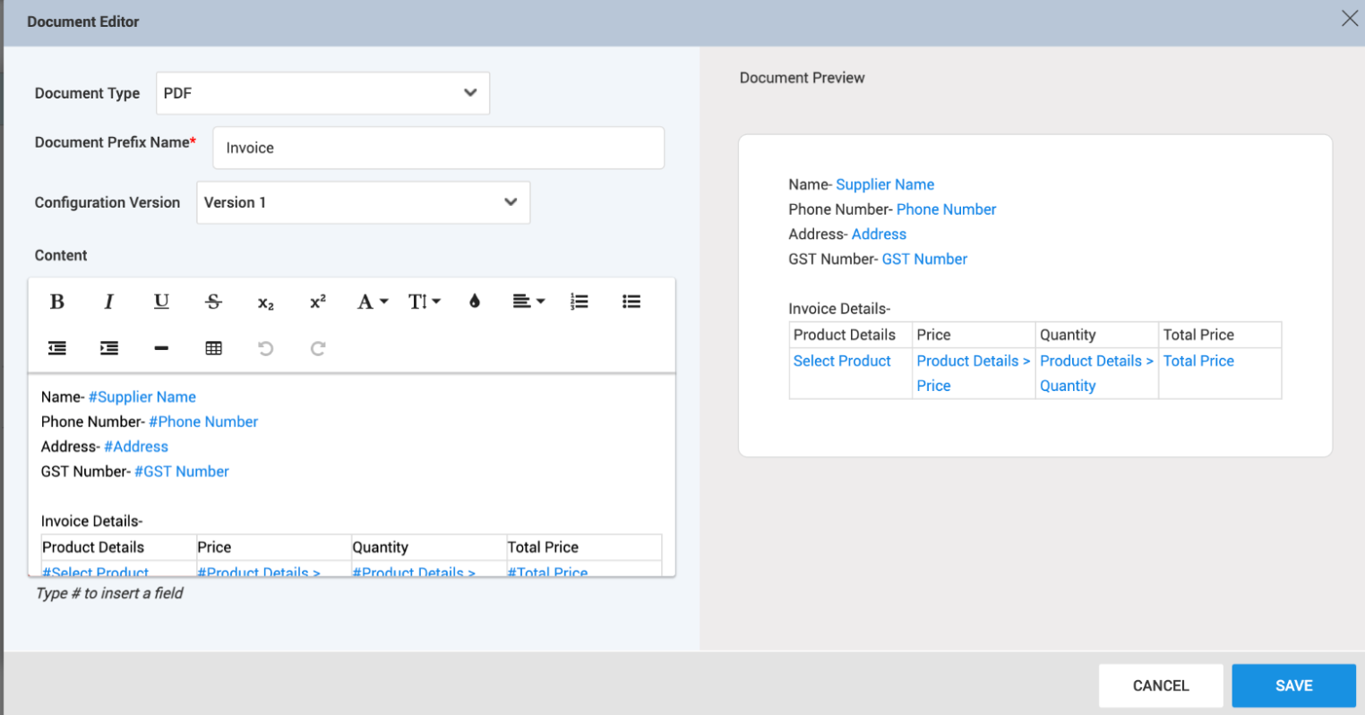Open the font size dropdown
1365x715 pixels.
coord(425,302)
